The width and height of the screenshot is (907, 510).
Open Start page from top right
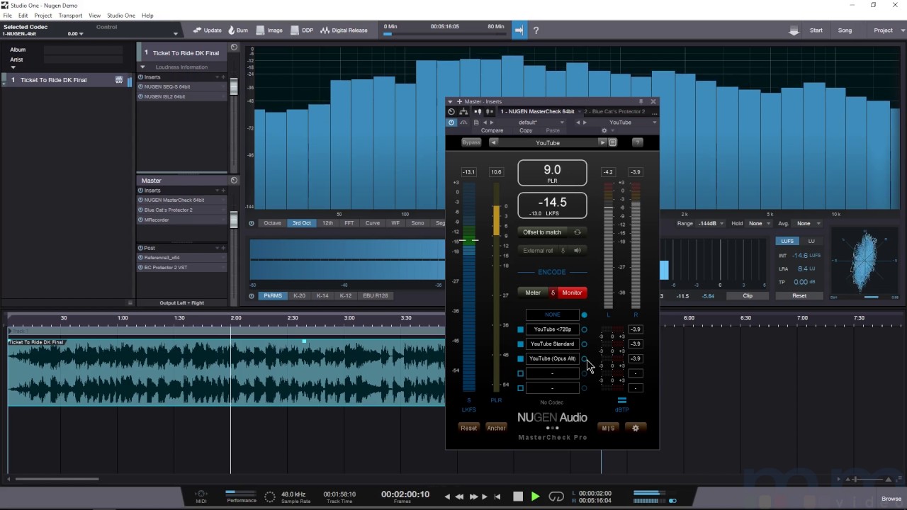click(816, 30)
